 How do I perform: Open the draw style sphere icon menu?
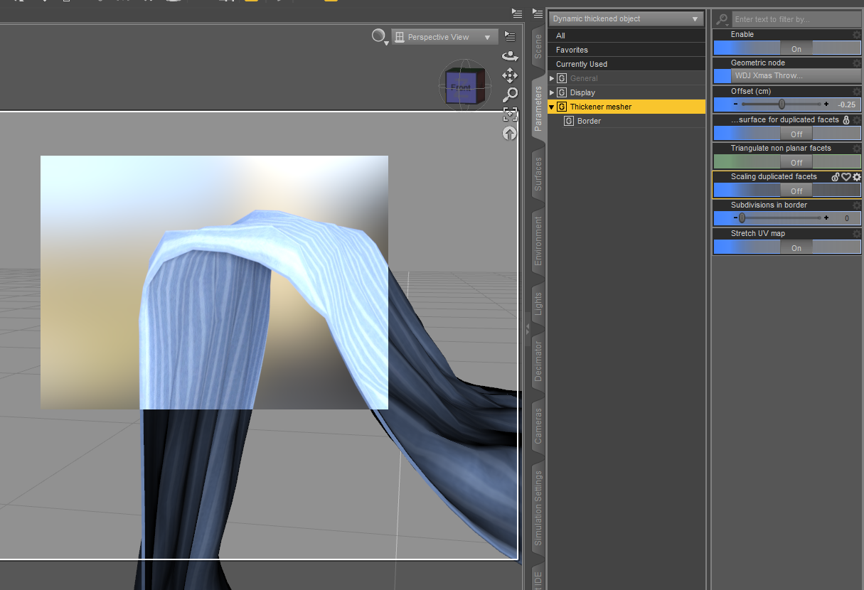point(380,36)
